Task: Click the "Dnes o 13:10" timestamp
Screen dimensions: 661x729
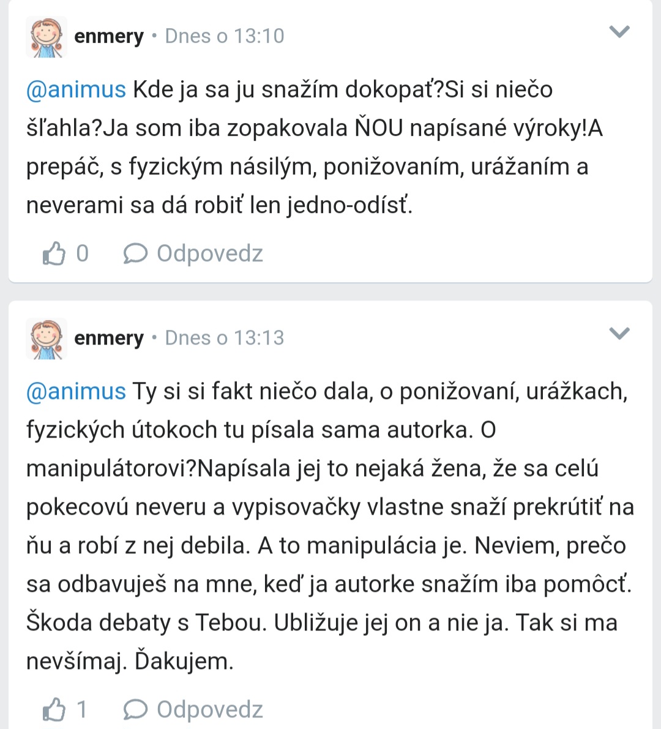Action: [x=225, y=36]
